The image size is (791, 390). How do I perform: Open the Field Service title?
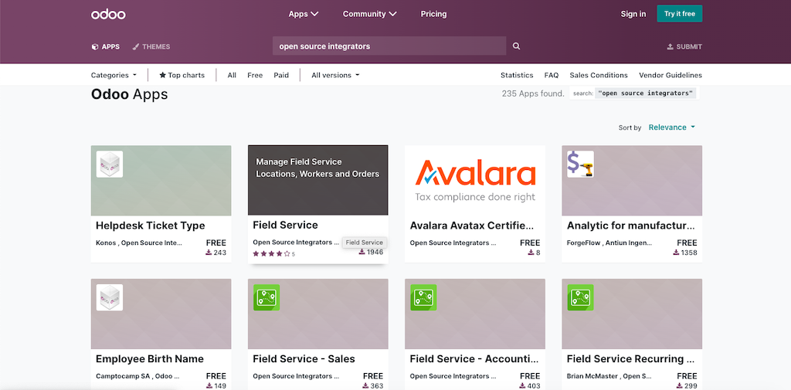click(x=285, y=225)
